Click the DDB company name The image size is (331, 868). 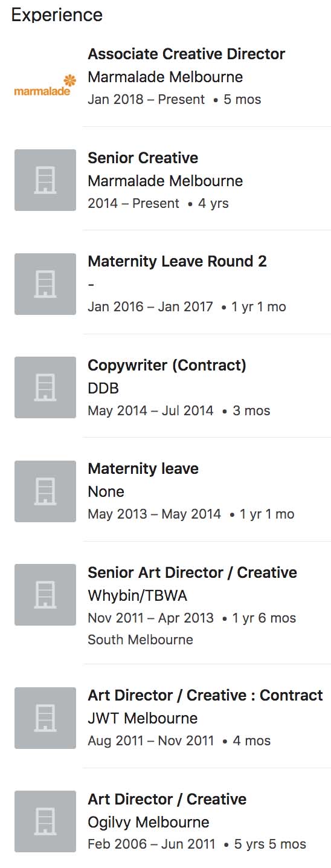click(103, 388)
